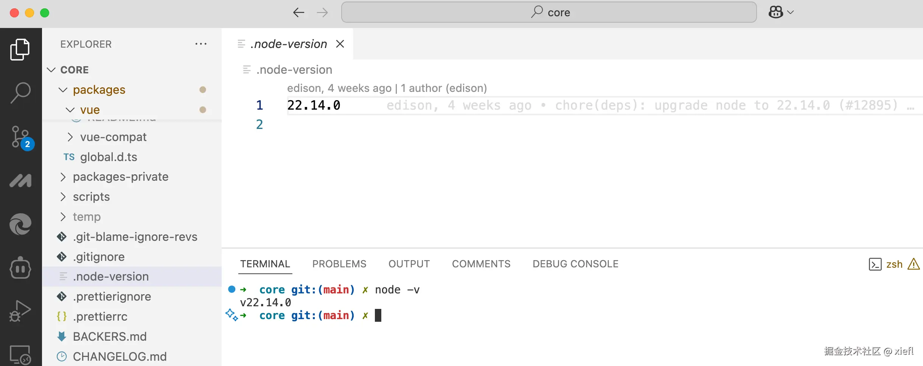
Task: Click the Edge browser tools icon
Action: (20, 224)
